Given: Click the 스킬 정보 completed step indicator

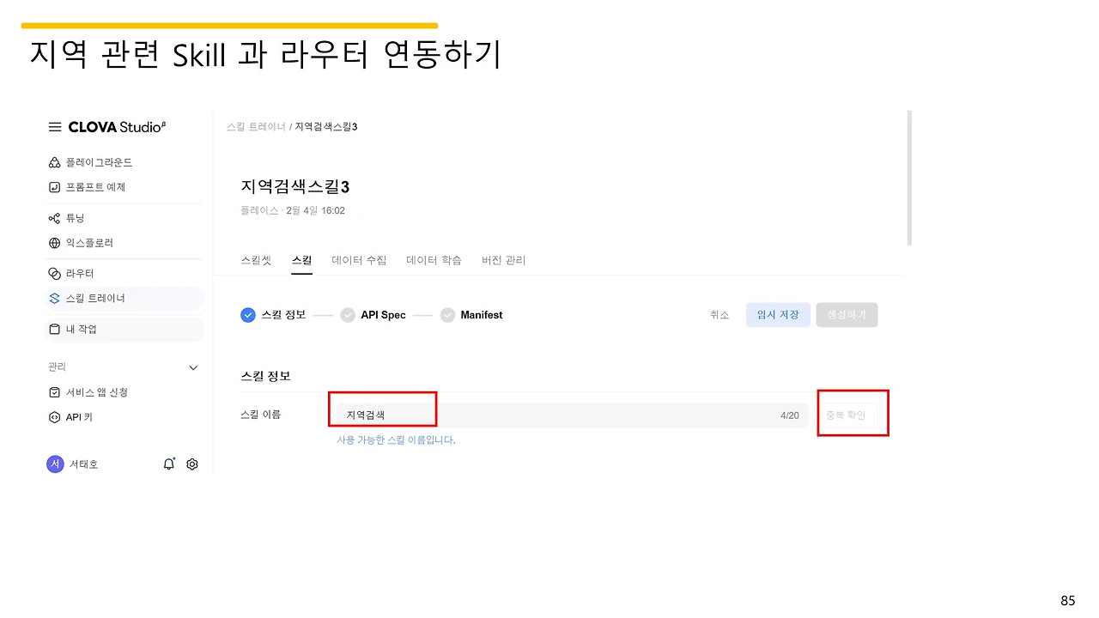Looking at the screenshot, I should pos(248,315).
